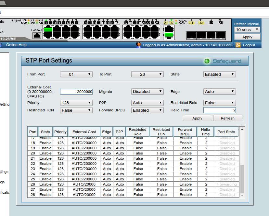Click the Forwarding state for port 26
Image resolution: width=269 pixels, height=216 pixels.
click(x=227, y=184)
